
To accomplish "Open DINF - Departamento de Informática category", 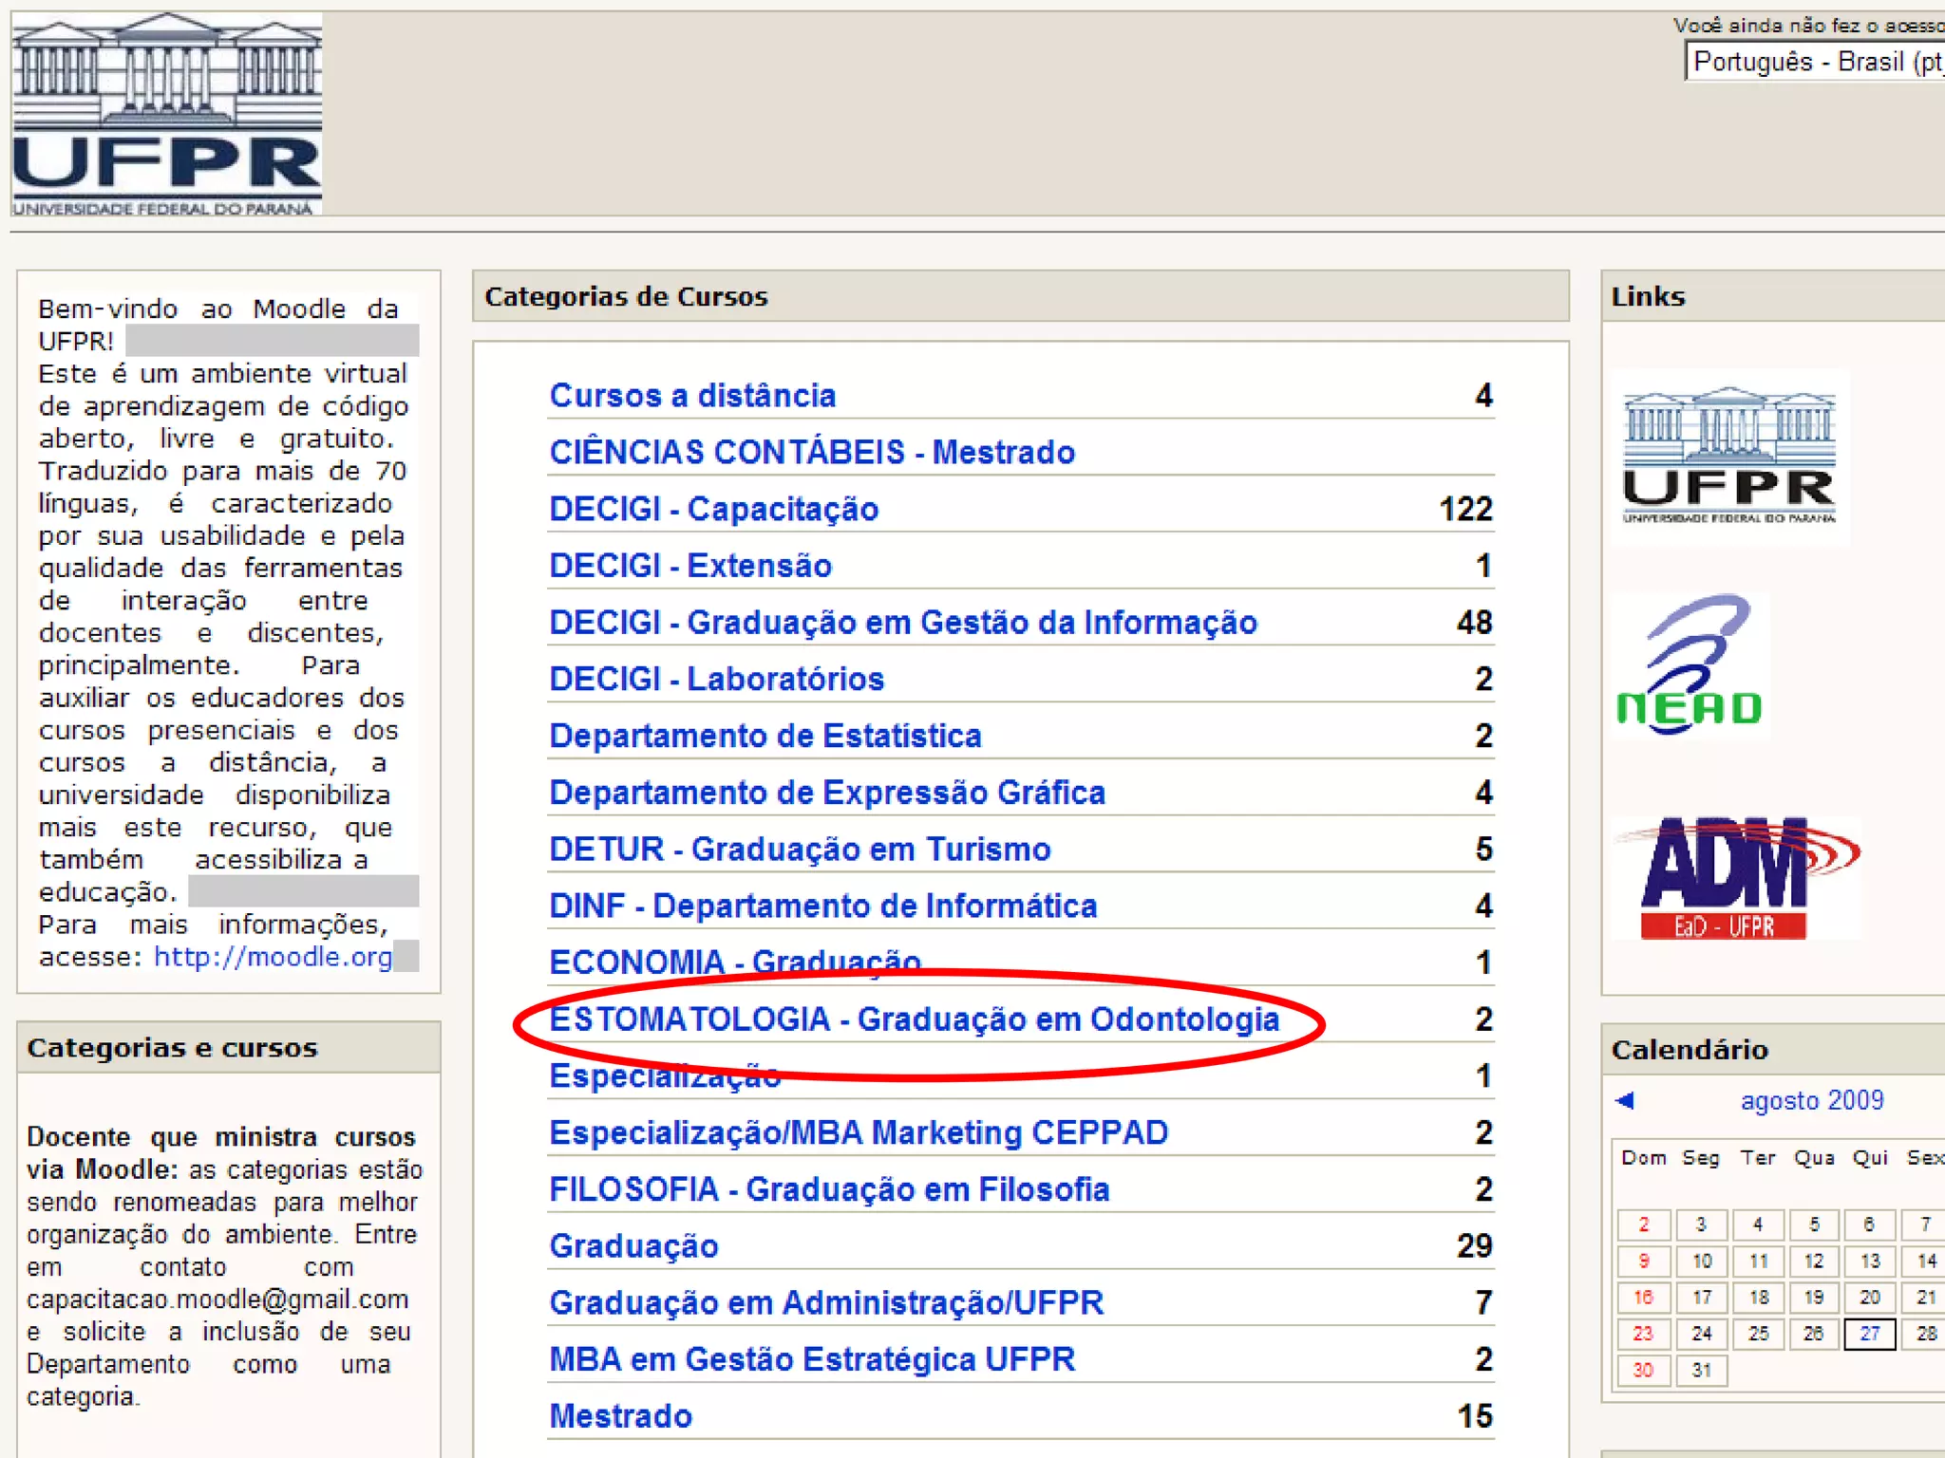I will click(x=822, y=906).
